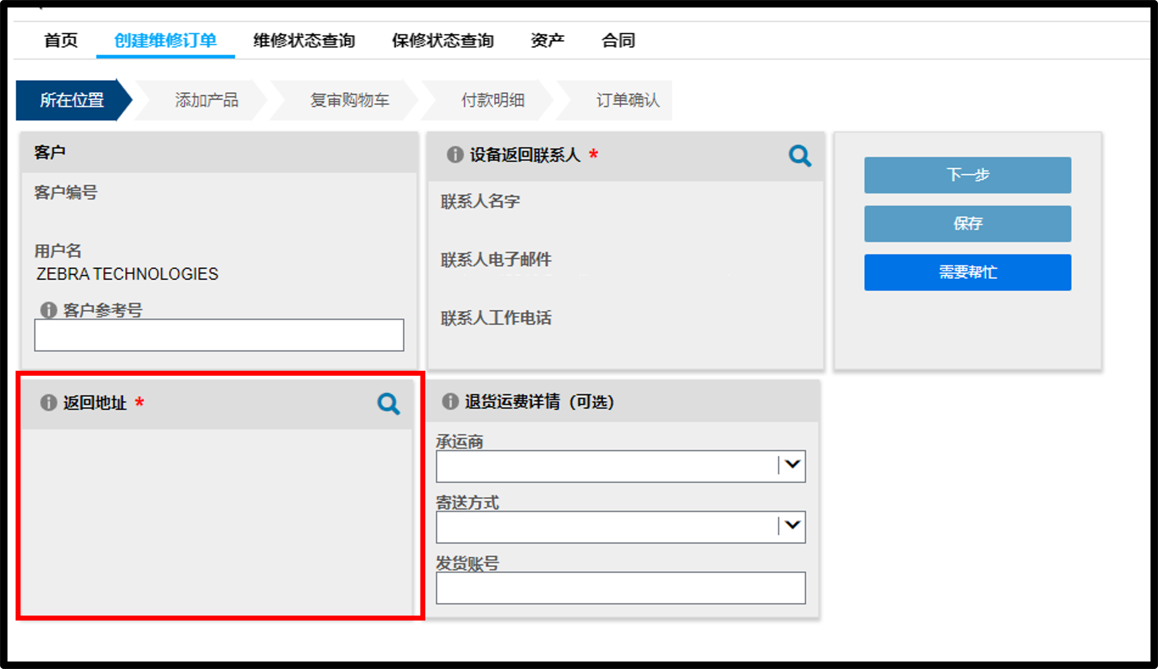Search for a 设备返回联系人 contact

point(800,156)
